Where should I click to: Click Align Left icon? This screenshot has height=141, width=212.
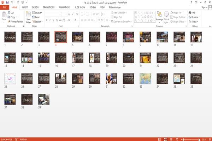tap(82, 20)
